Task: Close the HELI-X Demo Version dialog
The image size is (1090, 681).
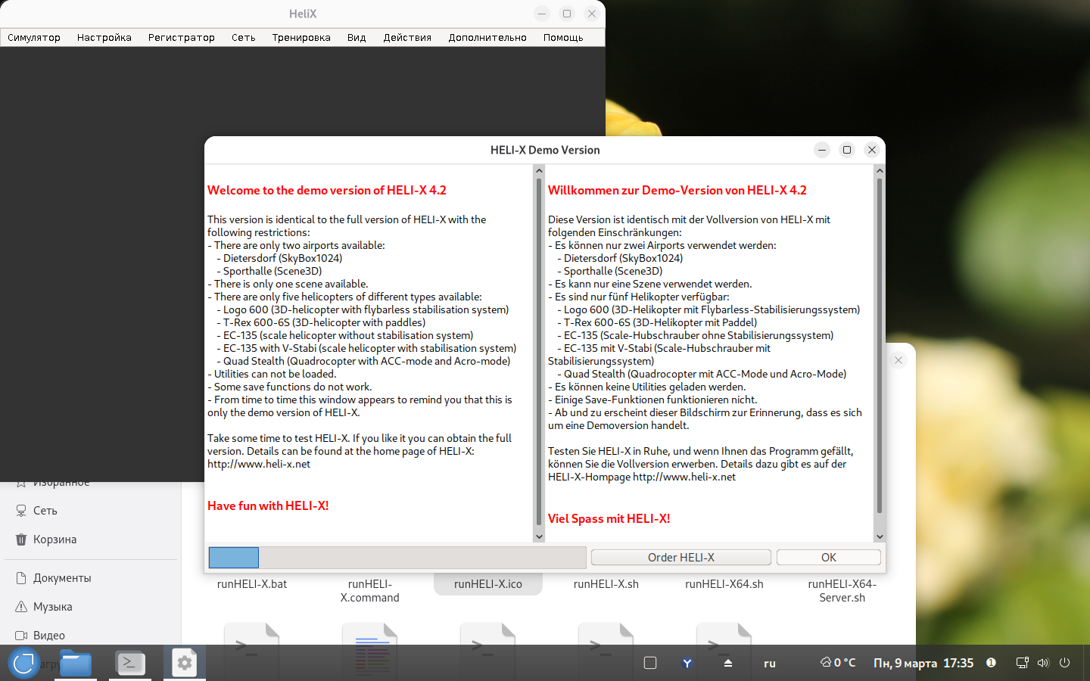Action: pos(872,150)
